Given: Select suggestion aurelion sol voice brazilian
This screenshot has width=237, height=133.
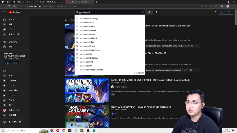Looking at the screenshot, I should [x=110, y=70].
